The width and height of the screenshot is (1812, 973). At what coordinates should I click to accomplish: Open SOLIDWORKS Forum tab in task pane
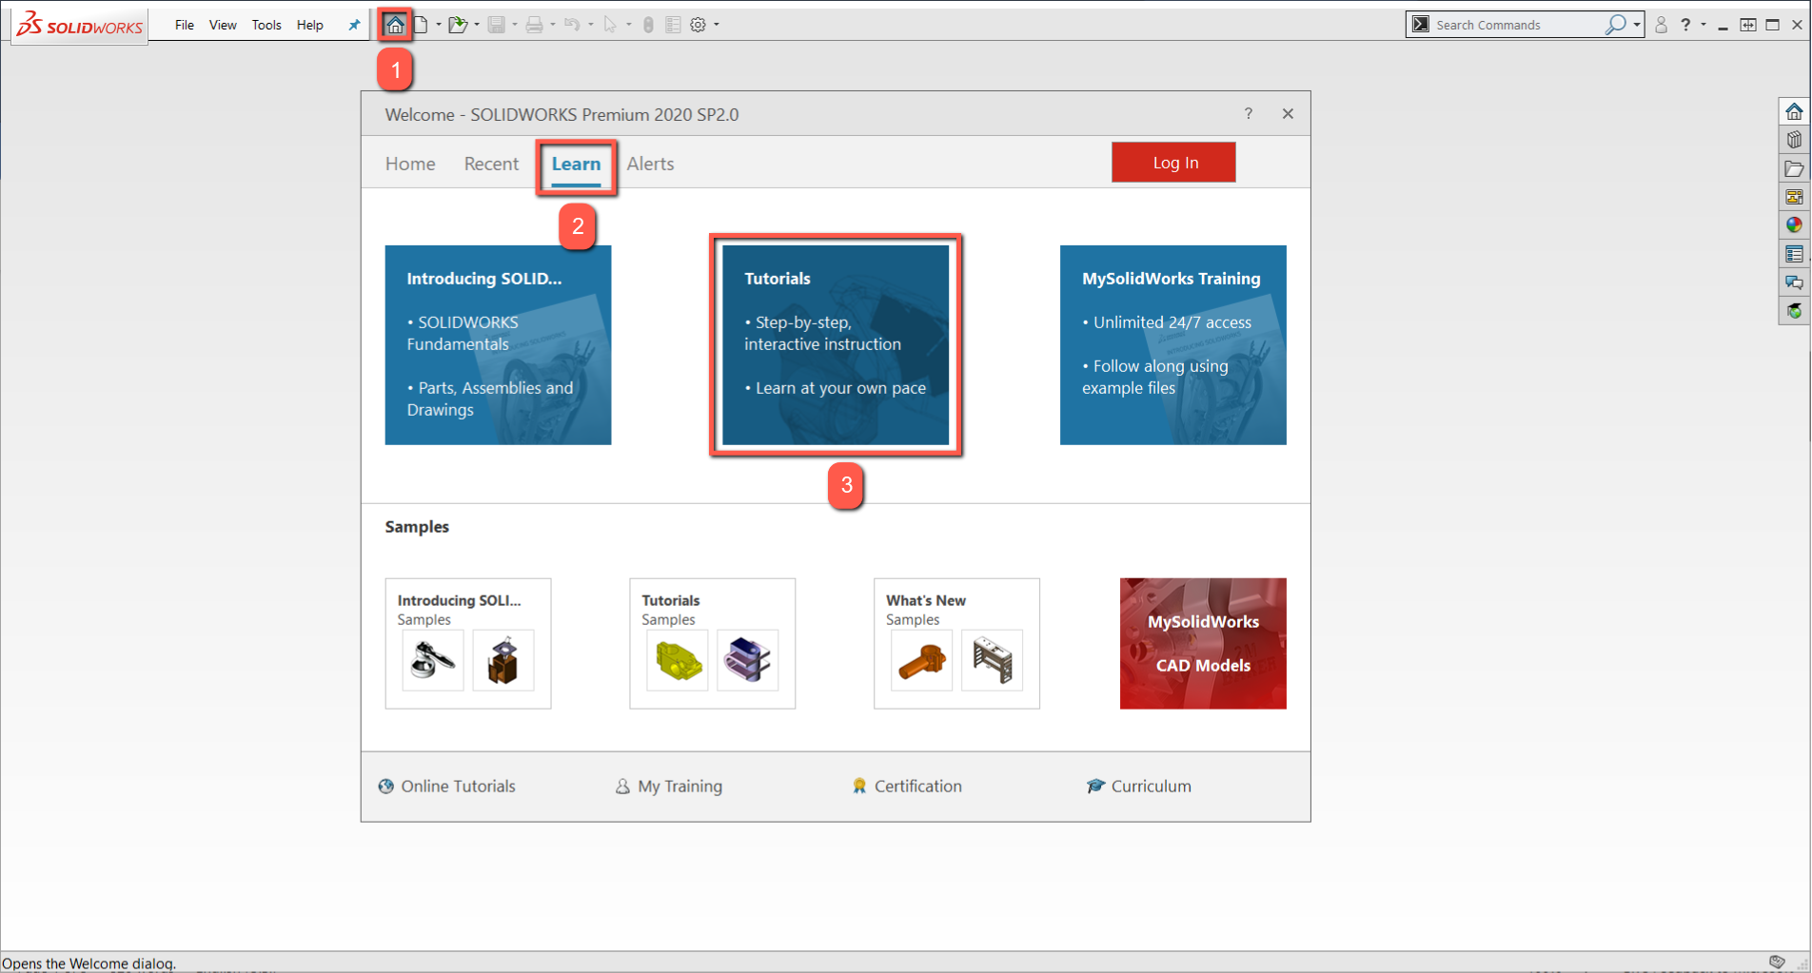tap(1794, 282)
